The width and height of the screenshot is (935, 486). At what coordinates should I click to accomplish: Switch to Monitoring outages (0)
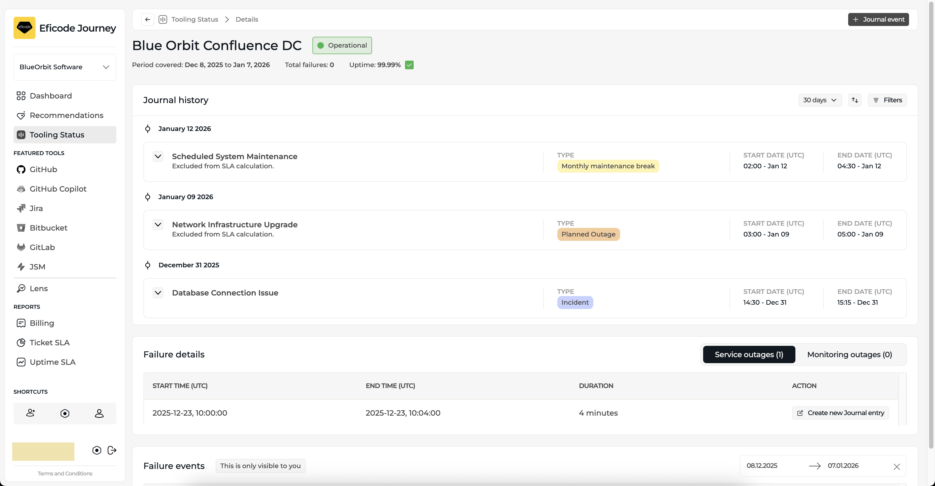849,354
